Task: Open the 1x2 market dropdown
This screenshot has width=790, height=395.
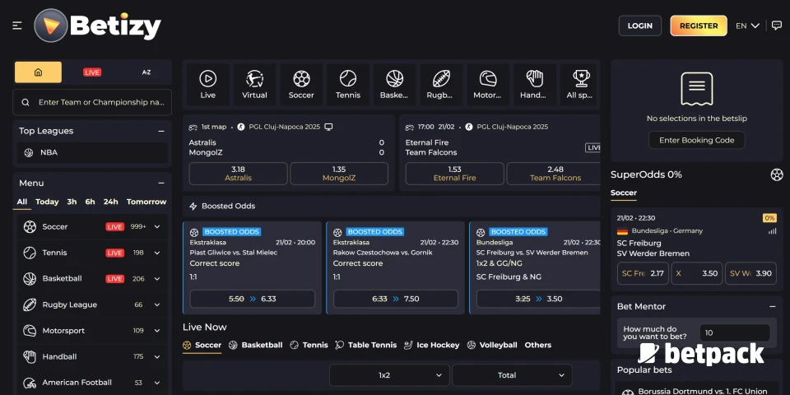Action: pyautogui.click(x=390, y=375)
